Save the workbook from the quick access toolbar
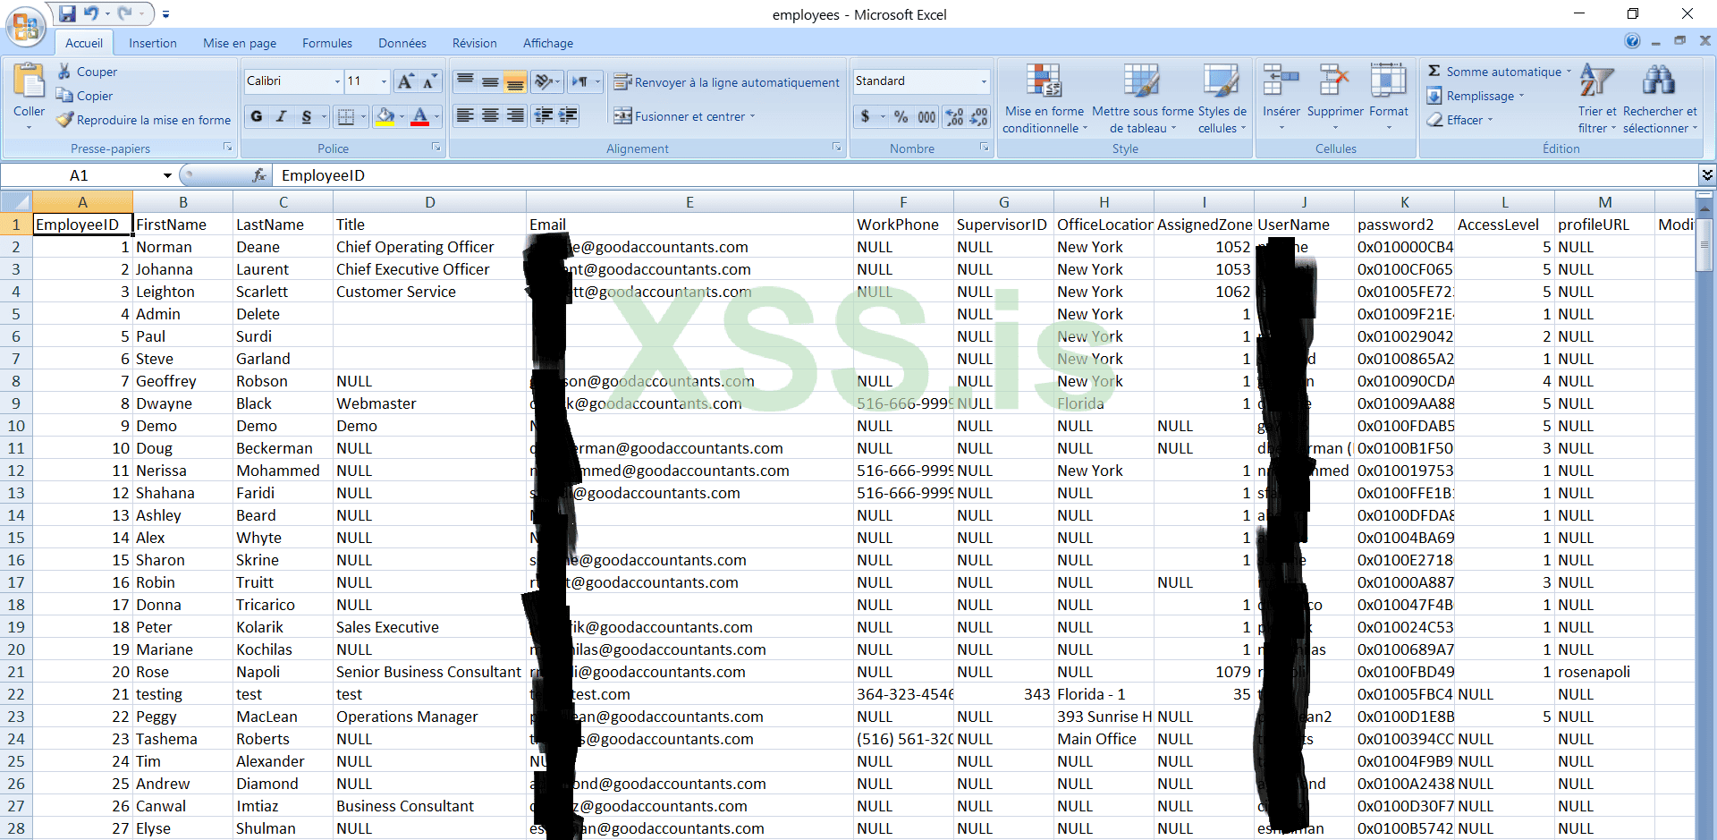This screenshot has width=1717, height=840. [x=67, y=13]
